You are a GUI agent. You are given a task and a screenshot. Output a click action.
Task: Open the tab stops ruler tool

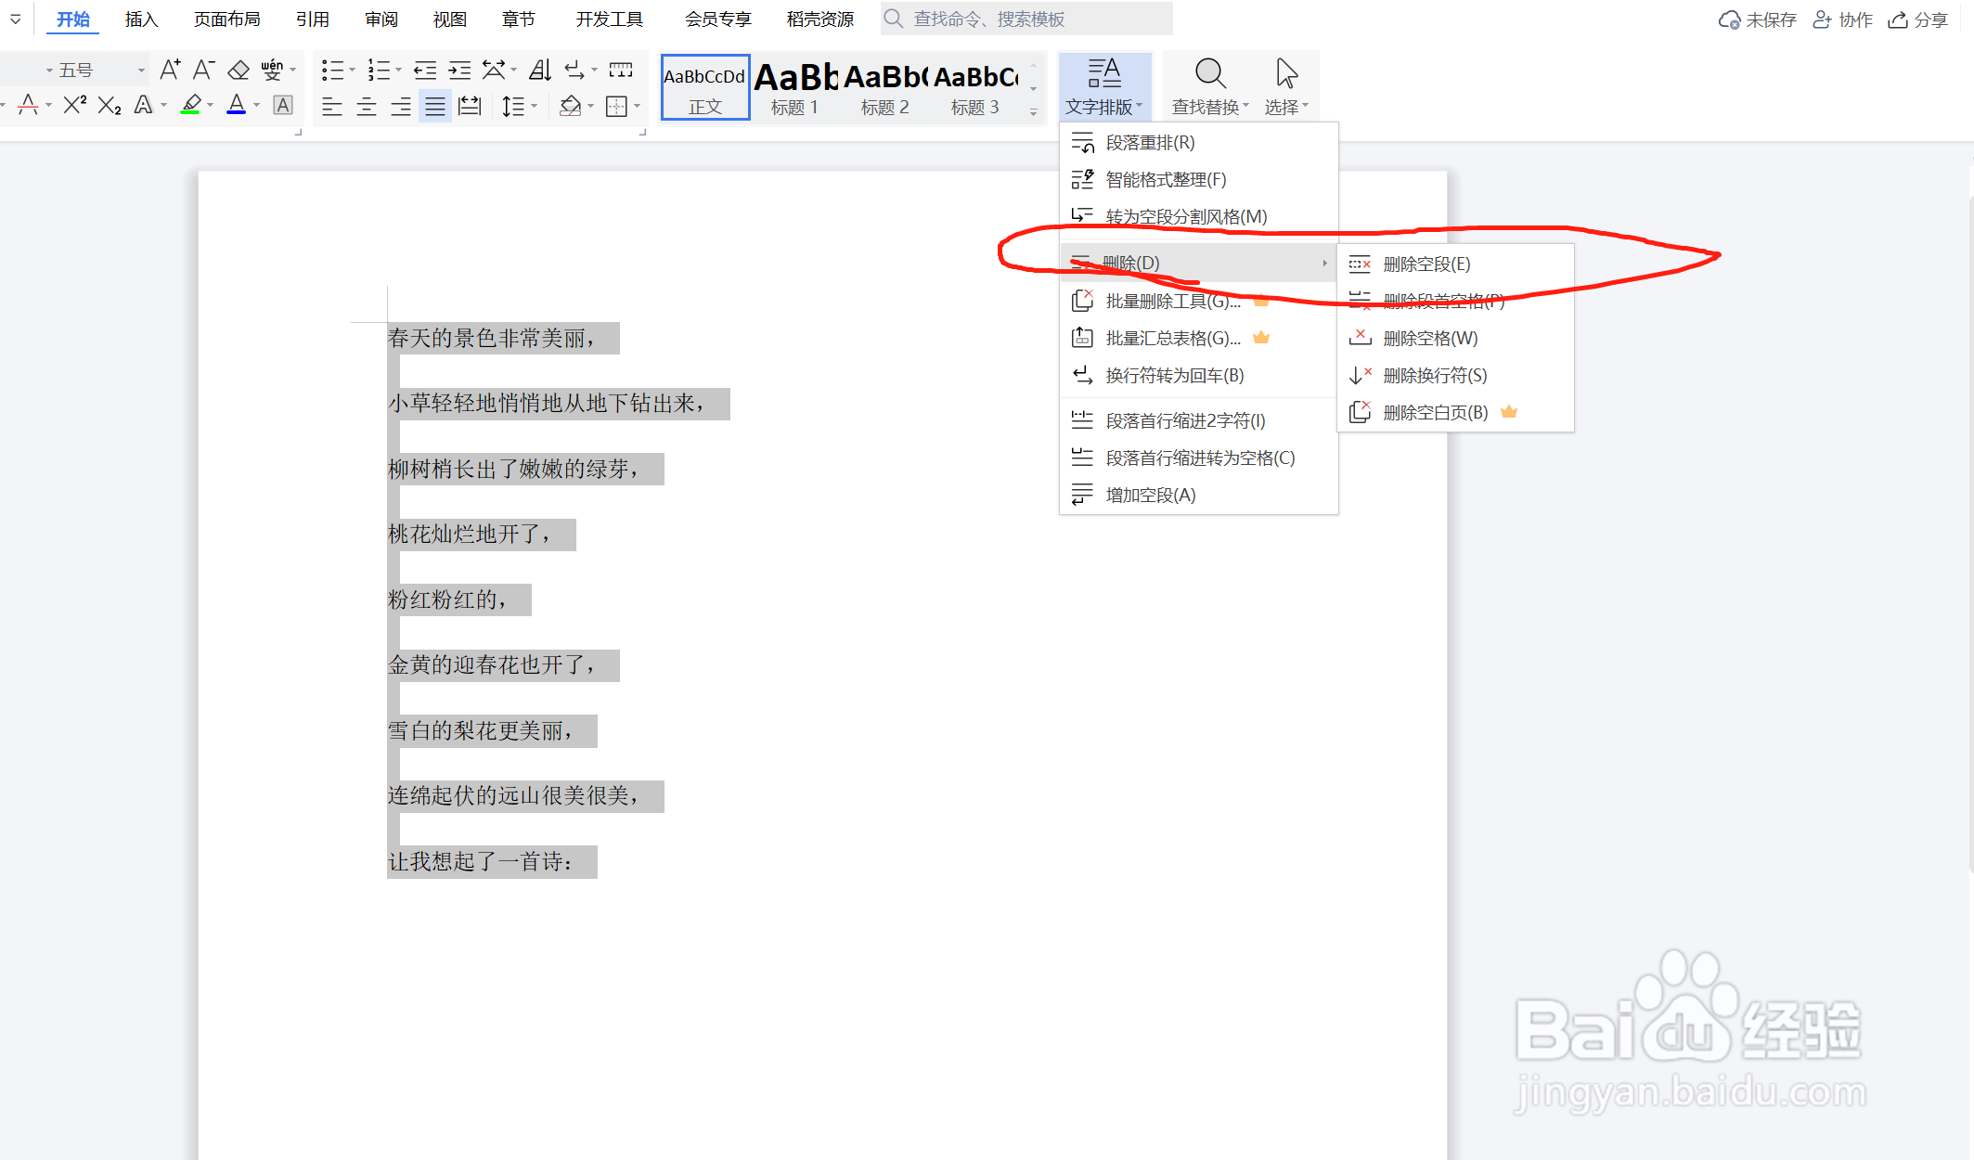(x=621, y=70)
